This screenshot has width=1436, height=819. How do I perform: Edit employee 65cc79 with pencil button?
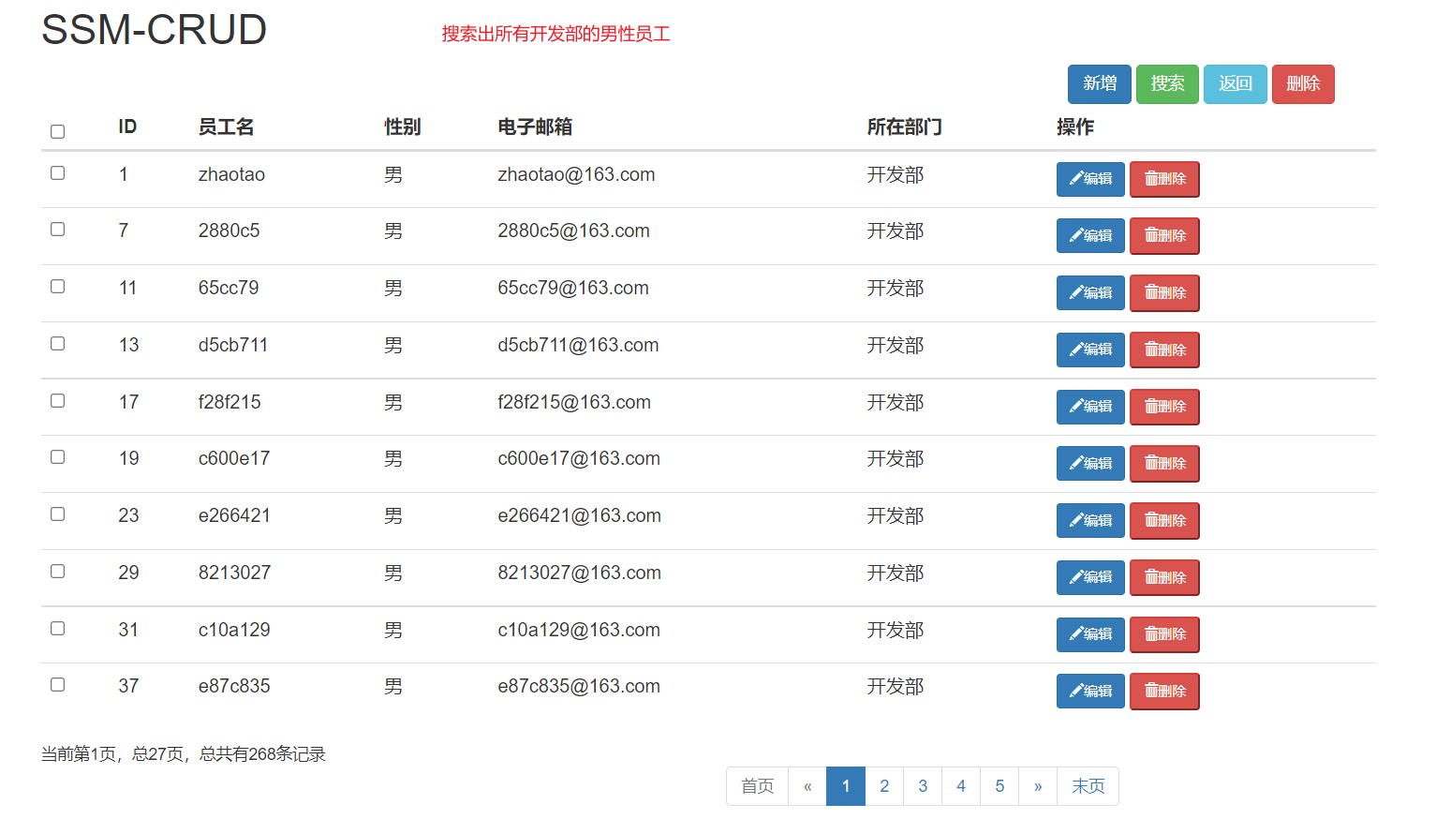[x=1090, y=293]
